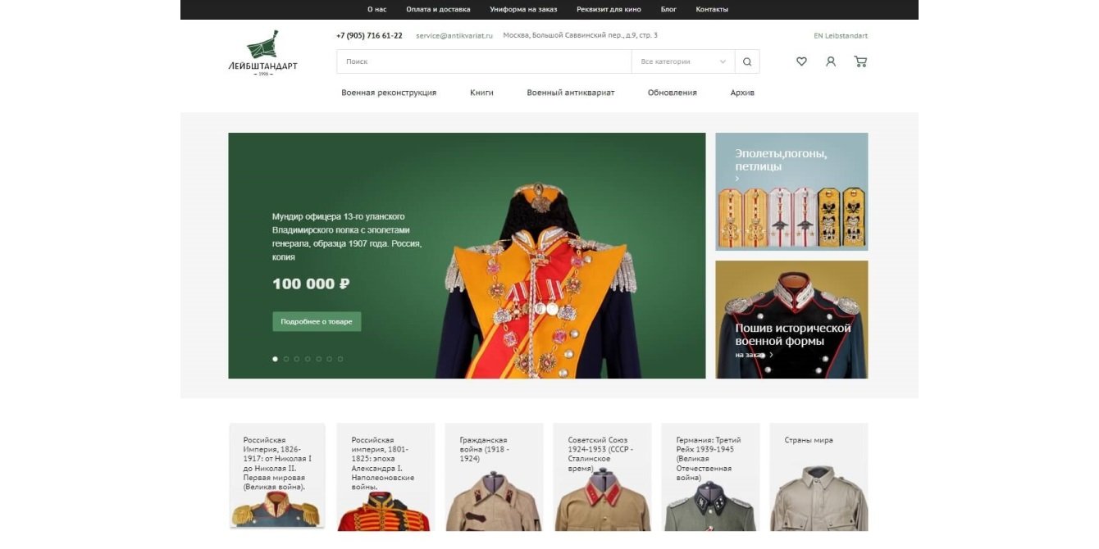1099x549 pixels.
Task: Select the last carousel slide dot
Action: pyautogui.click(x=340, y=359)
